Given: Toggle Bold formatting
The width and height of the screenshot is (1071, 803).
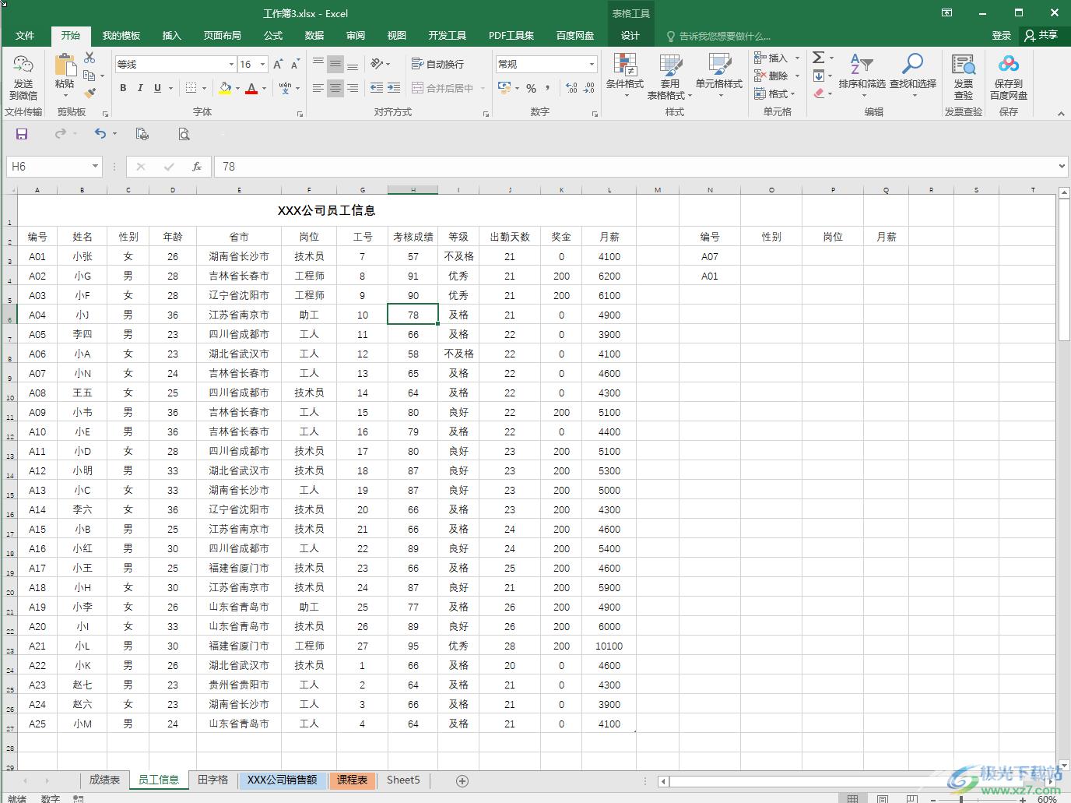Looking at the screenshot, I should pos(123,88).
